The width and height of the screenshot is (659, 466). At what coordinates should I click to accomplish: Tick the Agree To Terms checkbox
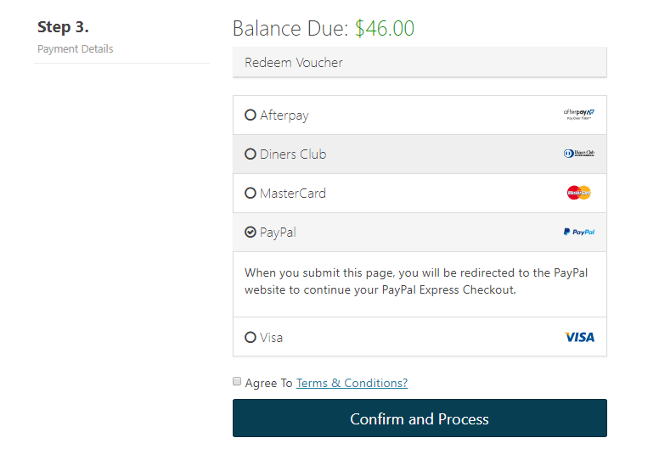click(x=237, y=381)
